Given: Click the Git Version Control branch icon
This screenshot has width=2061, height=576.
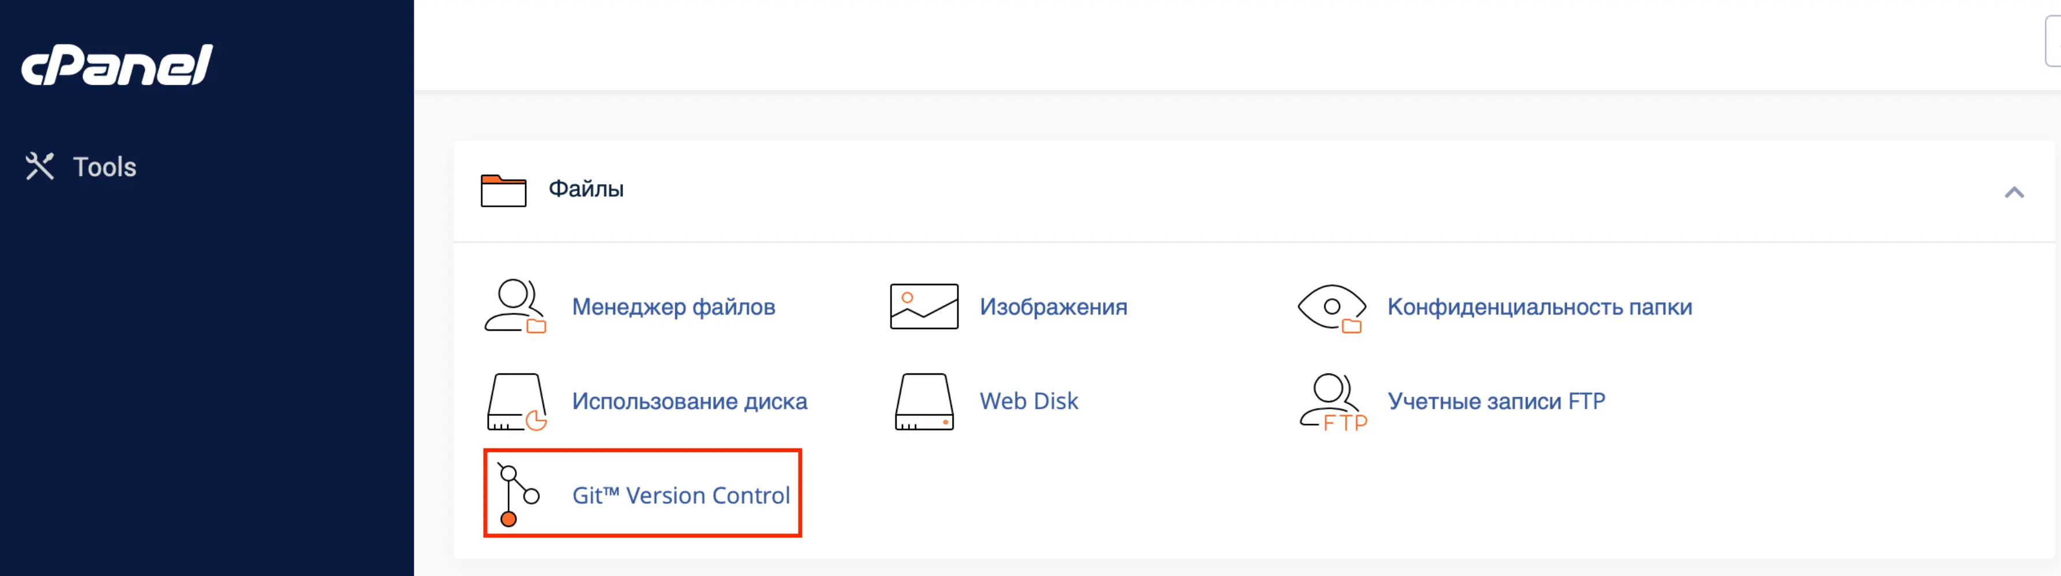Looking at the screenshot, I should tap(517, 495).
